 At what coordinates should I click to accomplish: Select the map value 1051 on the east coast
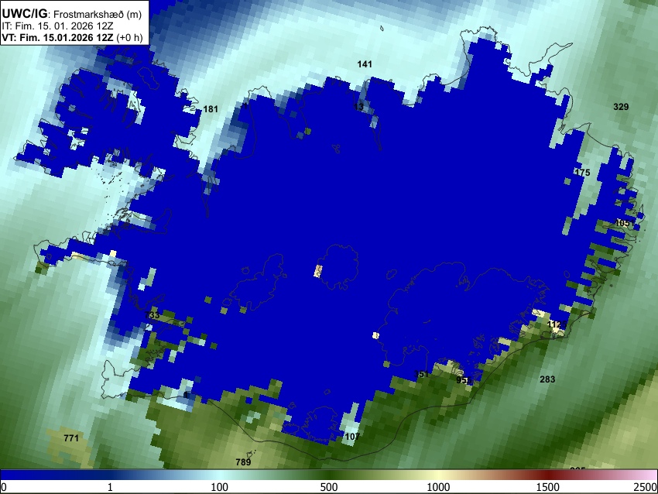pyautogui.click(x=625, y=223)
